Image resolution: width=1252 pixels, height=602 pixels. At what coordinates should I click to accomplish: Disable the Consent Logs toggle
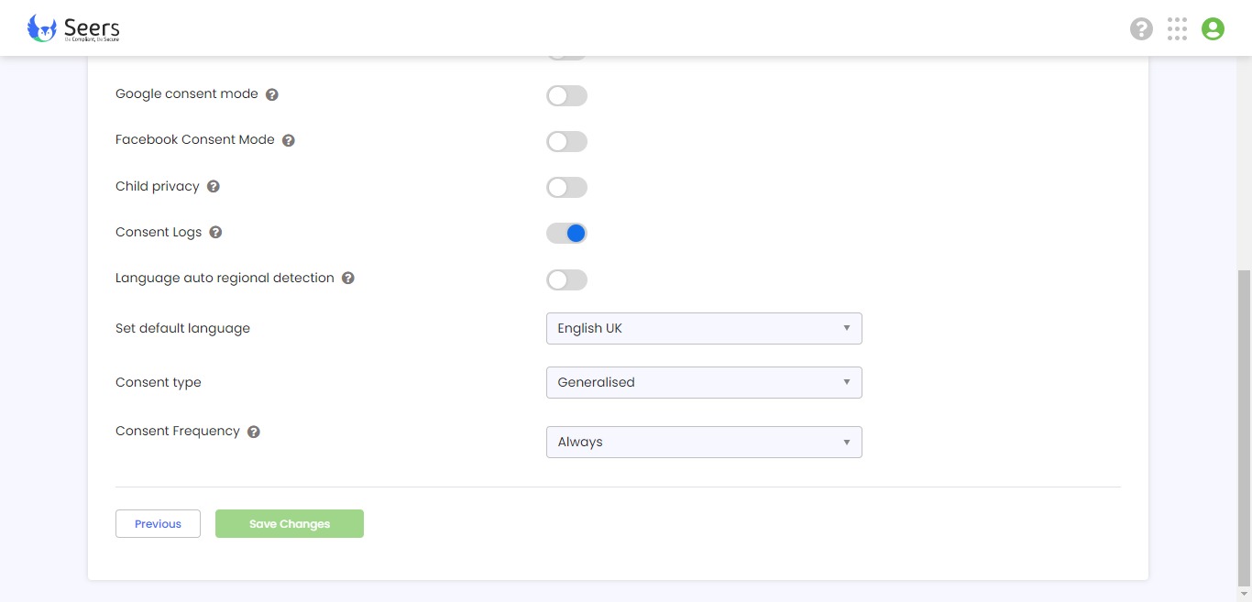point(566,234)
